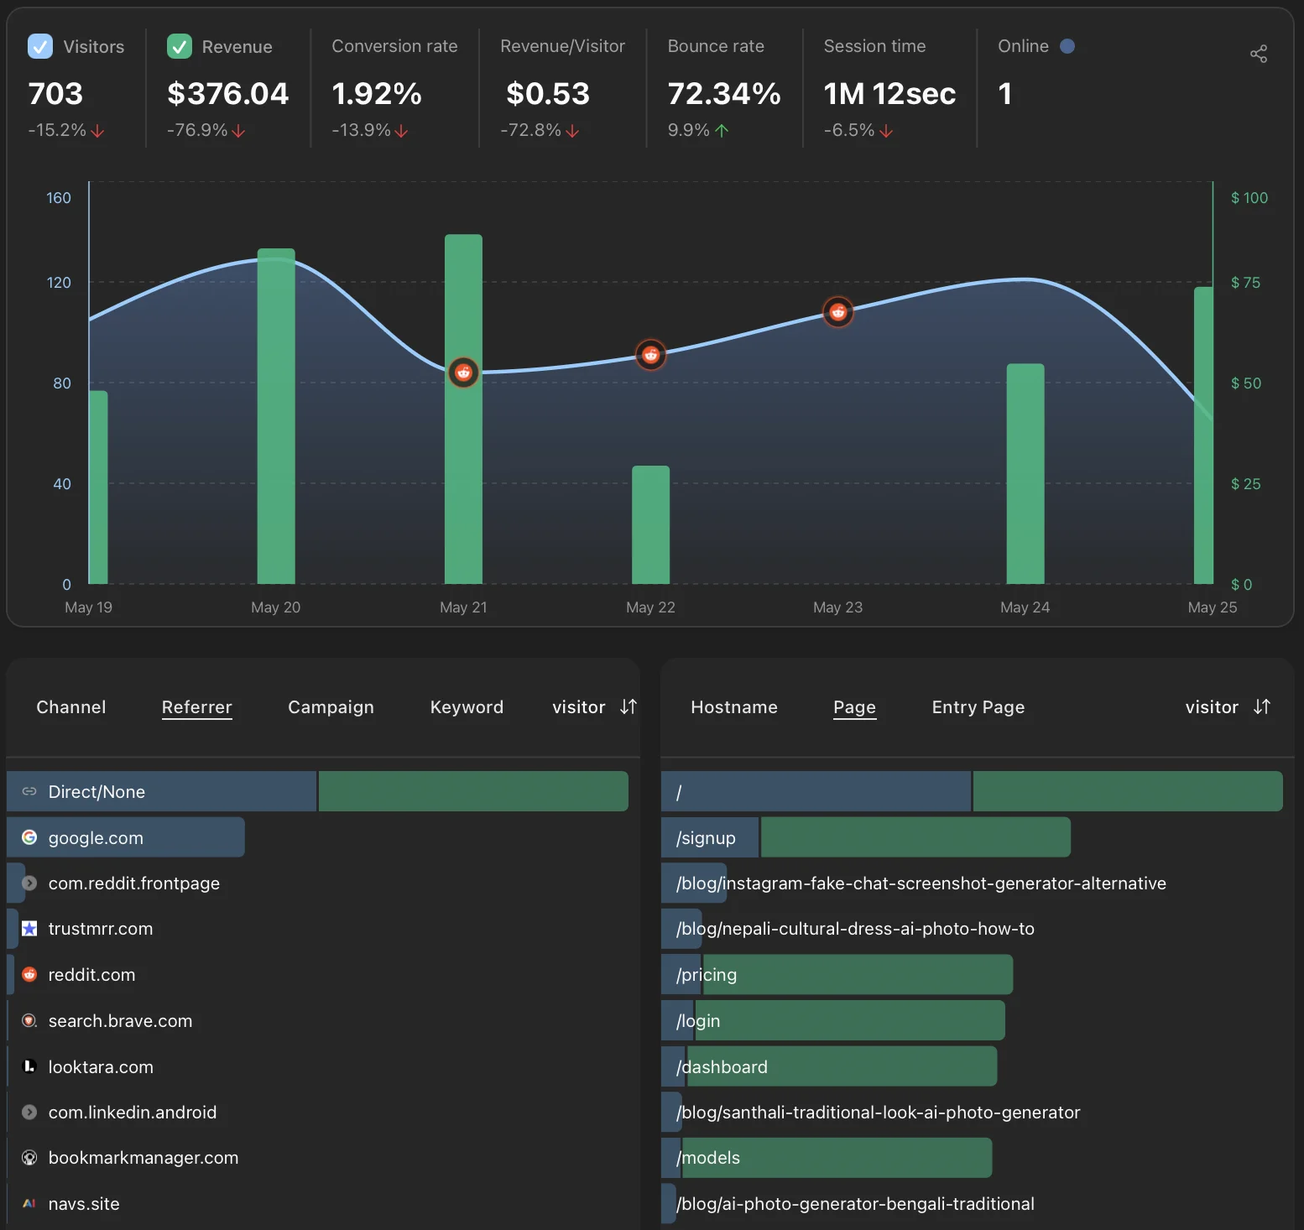Viewport: 1304px width, 1230px height.
Task: Uncheck the Revenue checkbox
Action: 180,46
